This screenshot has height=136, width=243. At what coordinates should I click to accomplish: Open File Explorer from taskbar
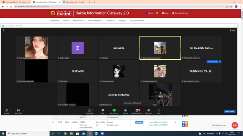click(x=71, y=133)
